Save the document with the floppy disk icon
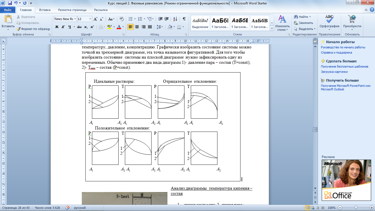Image resolution: width=375 pixels, height=211 pixels. (x=10, y=3)
